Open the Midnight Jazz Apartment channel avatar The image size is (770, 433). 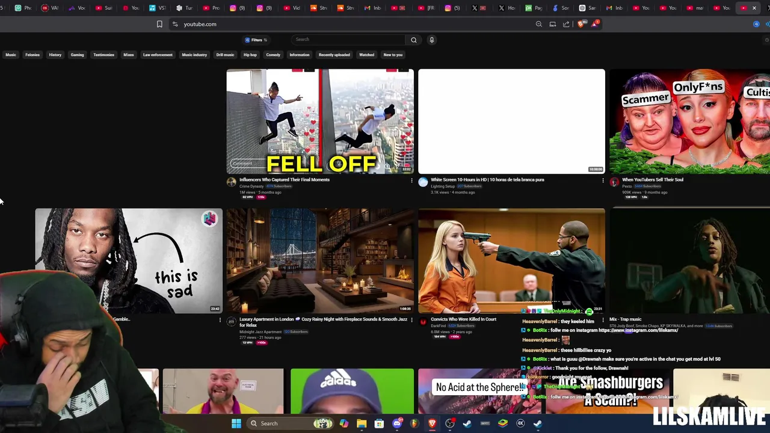(232, 322)
